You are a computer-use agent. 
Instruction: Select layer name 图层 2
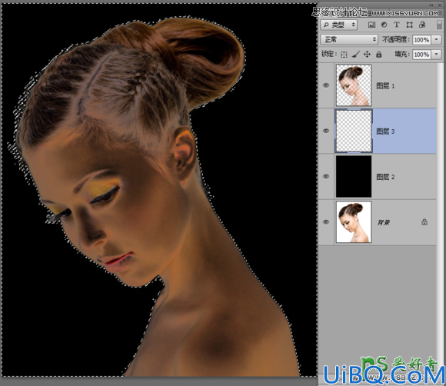(x=385, y=177)
